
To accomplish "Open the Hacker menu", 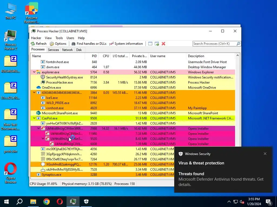I will 36,38.
